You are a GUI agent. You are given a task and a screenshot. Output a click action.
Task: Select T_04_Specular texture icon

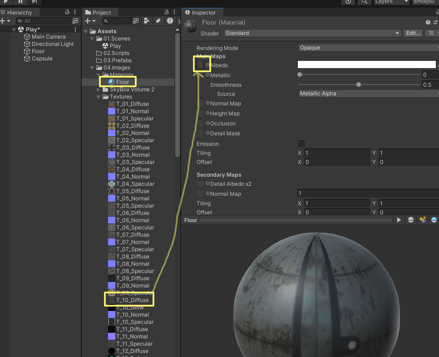coord(111,184)
